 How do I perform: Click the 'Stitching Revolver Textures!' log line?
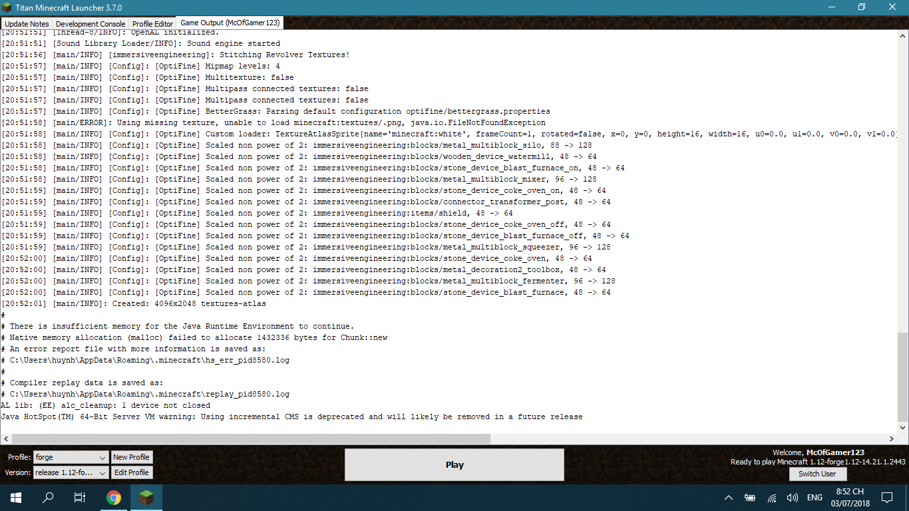pos(176,55)
